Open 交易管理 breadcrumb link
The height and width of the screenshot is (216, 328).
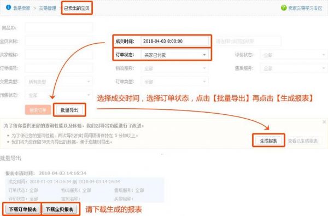pos(48,8)
